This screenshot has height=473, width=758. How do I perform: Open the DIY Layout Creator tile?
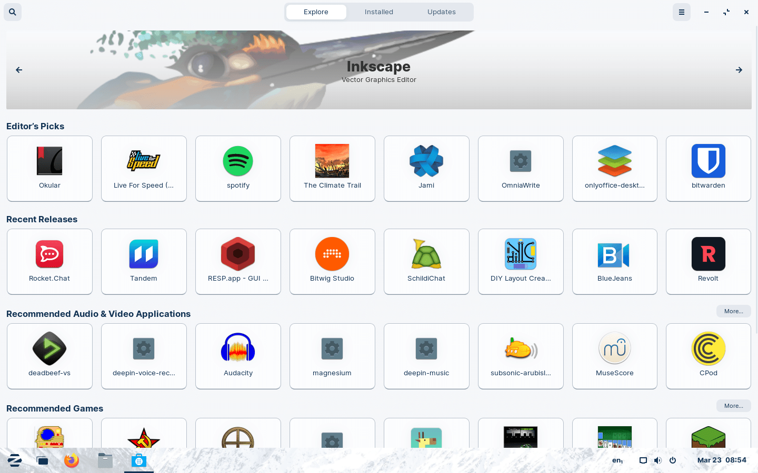pos(521,262)
